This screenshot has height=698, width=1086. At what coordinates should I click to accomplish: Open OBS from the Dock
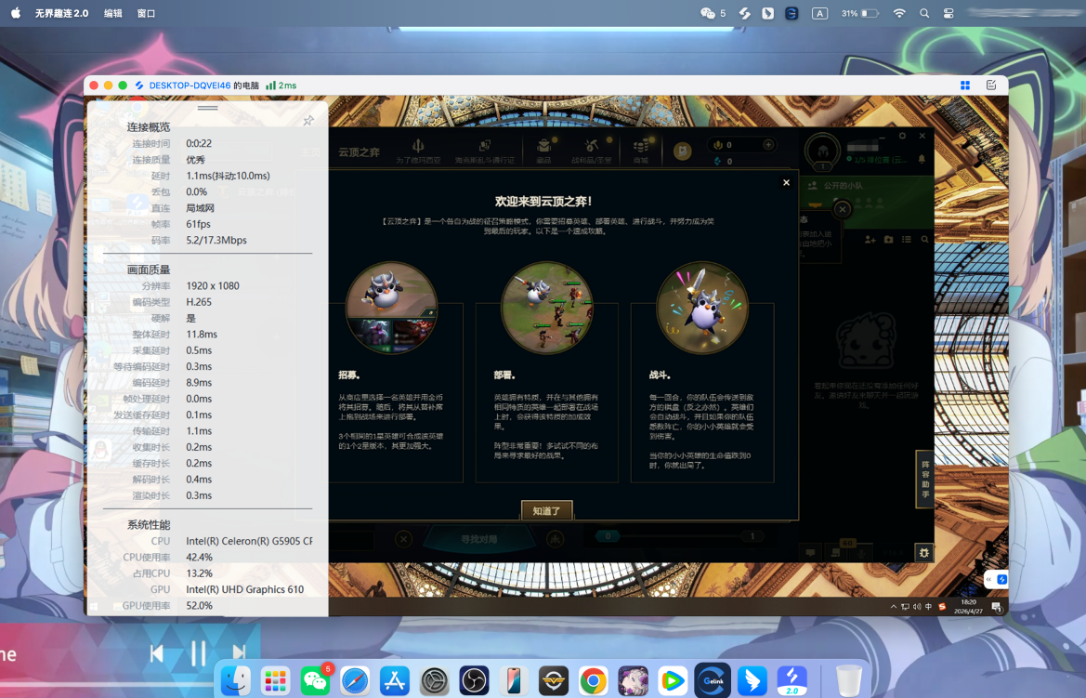click(x=475, y=680)
